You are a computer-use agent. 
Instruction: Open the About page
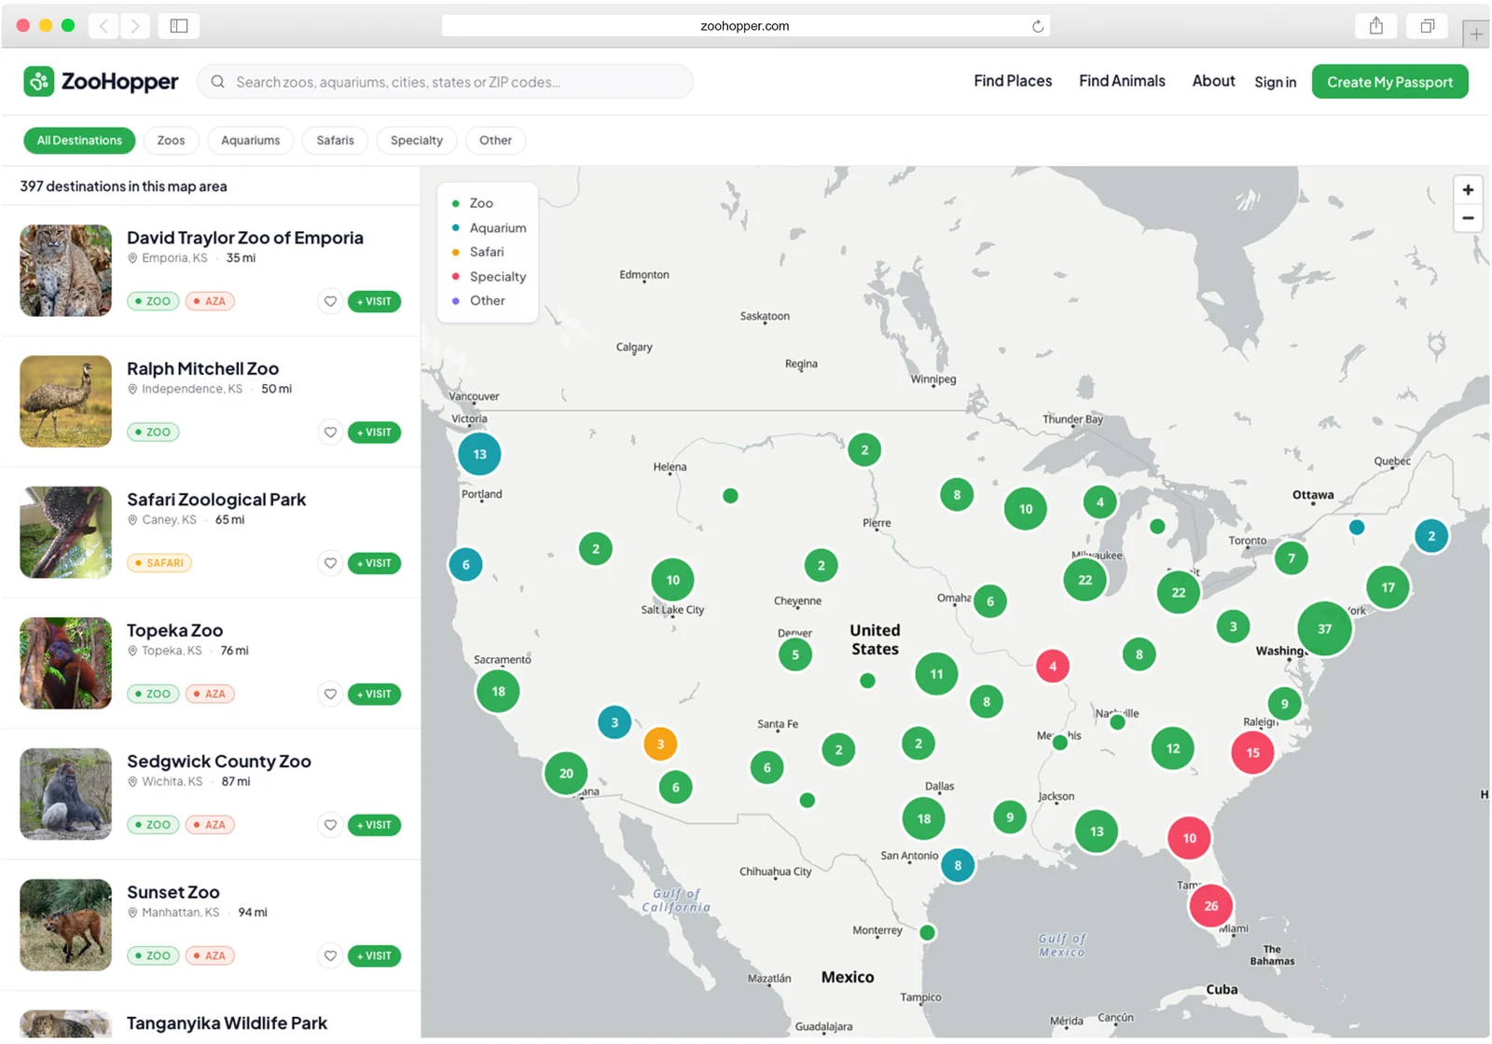point(1213,81)
